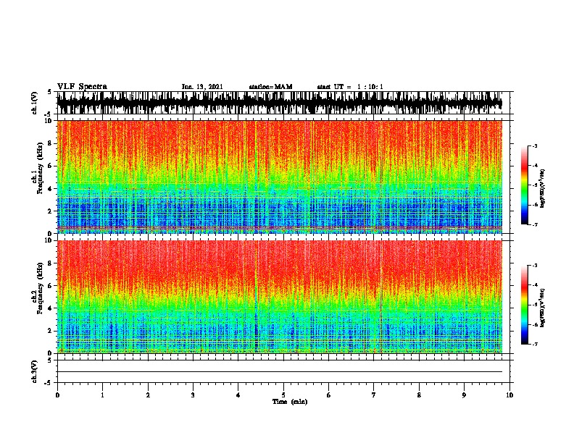Click the ch.2 spectrogram color scale bar
The height and width of the screenshot is (443, 574).
pos(525,305)
